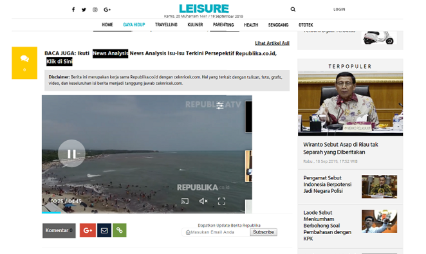Image resolution: width=426 pixels, height=254 pixels.
Task: Switch to the Travelling menu
Action: coord(166,24)
